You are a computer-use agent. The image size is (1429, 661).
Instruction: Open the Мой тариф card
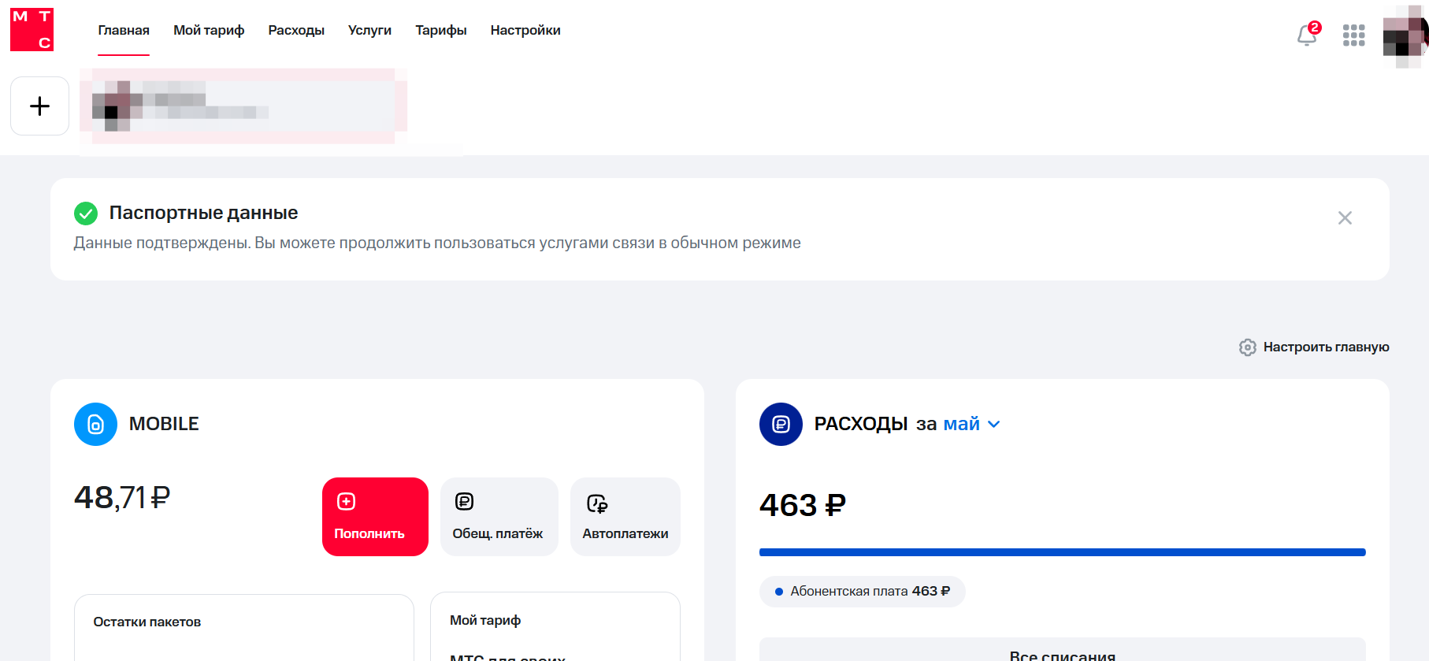coord(555,627)
